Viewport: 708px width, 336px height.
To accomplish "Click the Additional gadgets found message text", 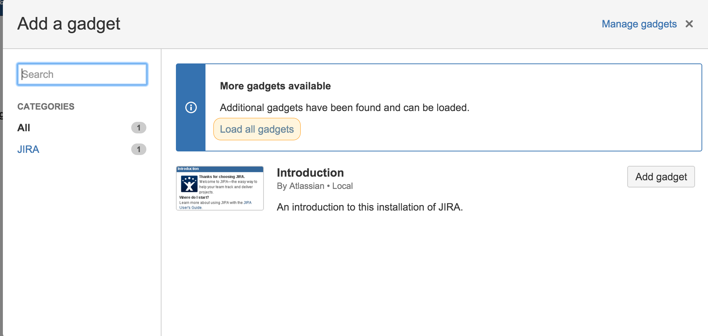I will pos(344,107).
